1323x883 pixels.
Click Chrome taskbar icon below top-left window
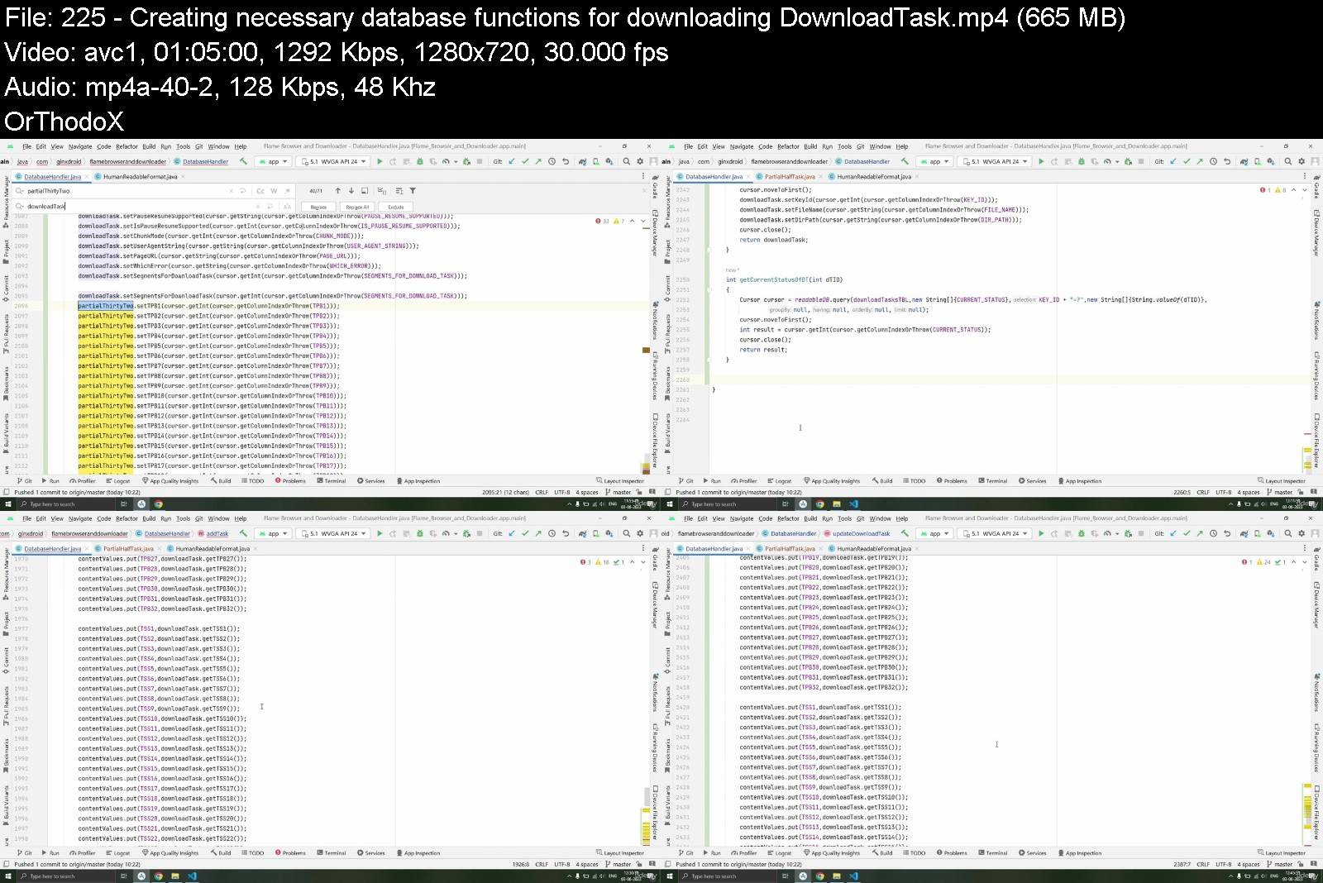[158, 504]
